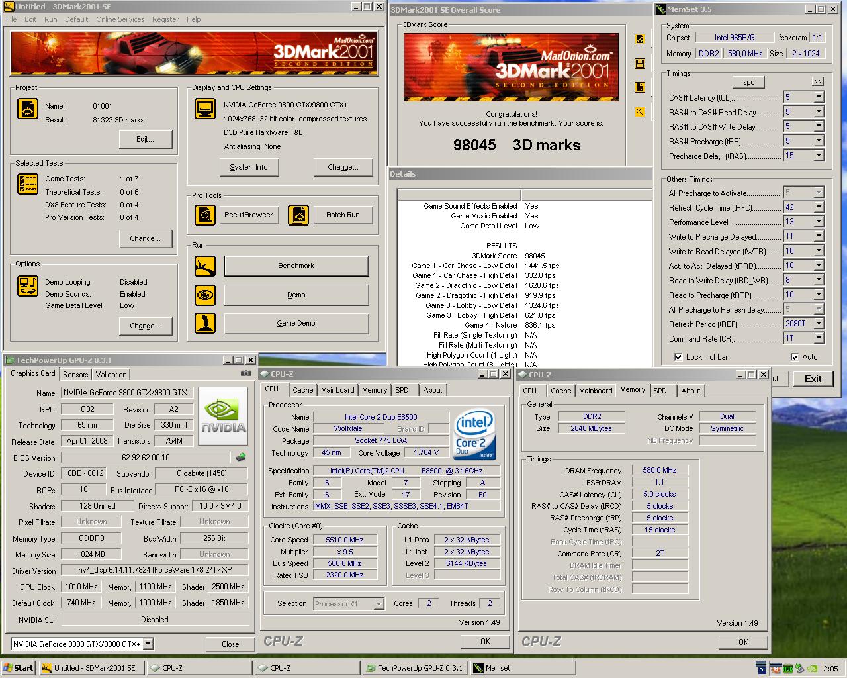Click the Core Speed field in CPU-Z
The width and height of the screenshot is (847, 678).
345,540
